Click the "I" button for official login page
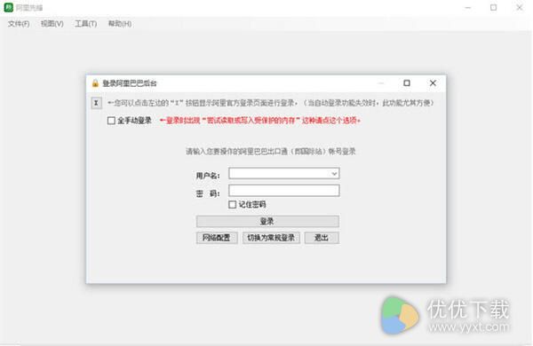This screenshot has width=533, height=346. click(x=97, y=103)
